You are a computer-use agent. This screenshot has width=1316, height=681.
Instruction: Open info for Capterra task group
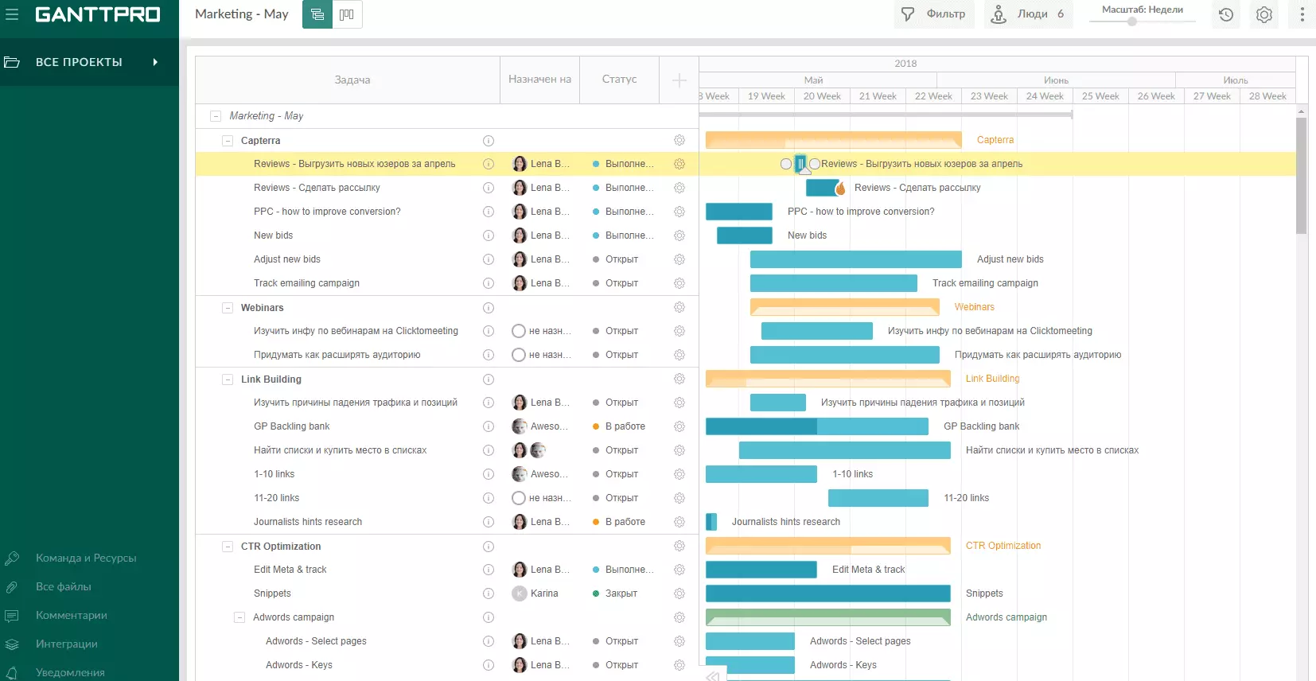point(489,141)
